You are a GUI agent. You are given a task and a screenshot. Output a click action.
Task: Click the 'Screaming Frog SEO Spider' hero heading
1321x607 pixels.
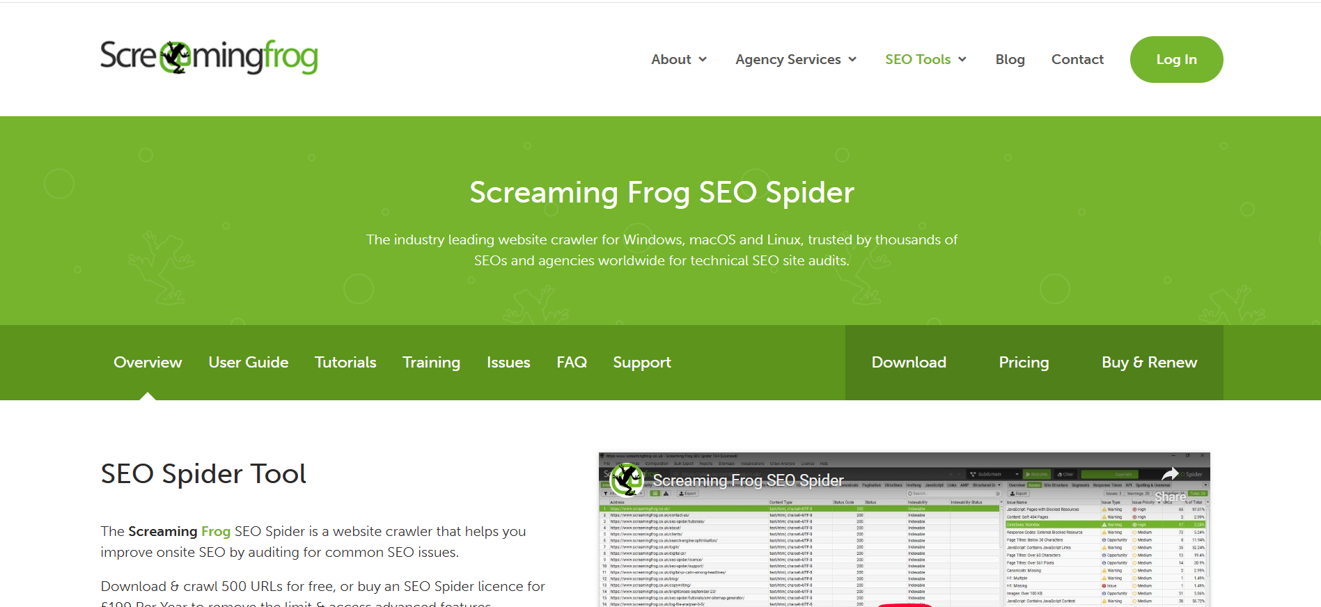pos(662,193)
